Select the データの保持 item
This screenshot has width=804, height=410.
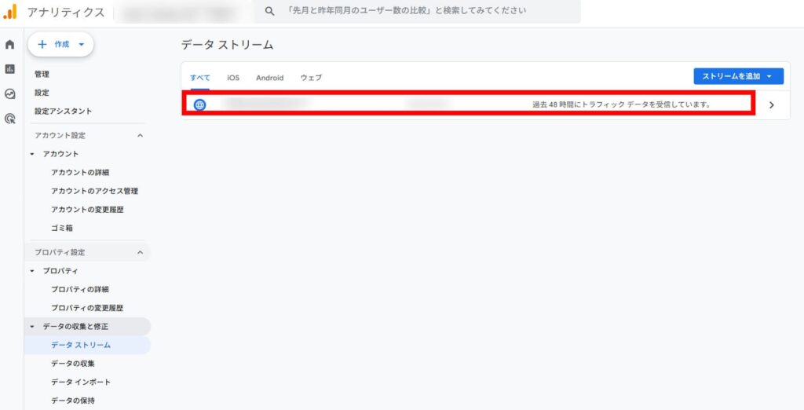pos(73,401)
